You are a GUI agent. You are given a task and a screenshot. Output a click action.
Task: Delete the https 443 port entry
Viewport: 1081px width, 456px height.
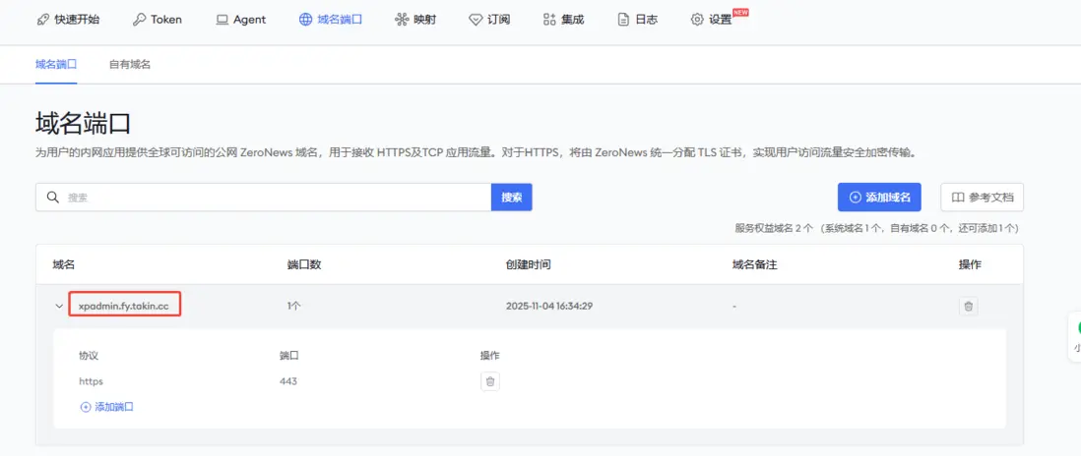[490, 381]
